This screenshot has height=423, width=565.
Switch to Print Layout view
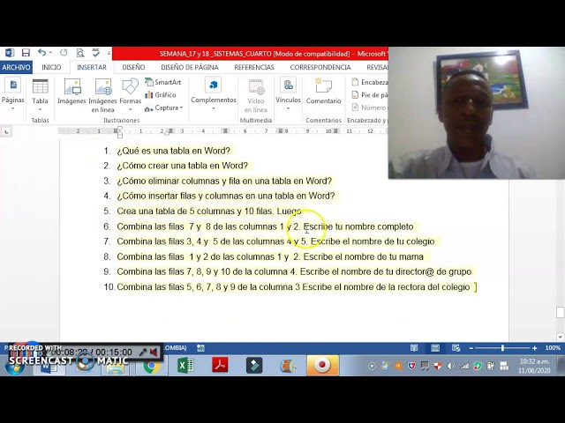point(435,348)
